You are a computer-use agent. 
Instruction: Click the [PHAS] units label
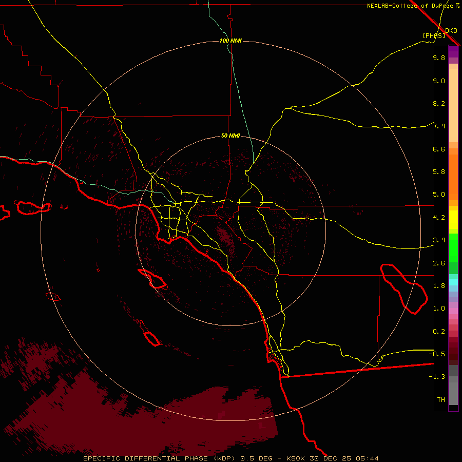point(434,35)
